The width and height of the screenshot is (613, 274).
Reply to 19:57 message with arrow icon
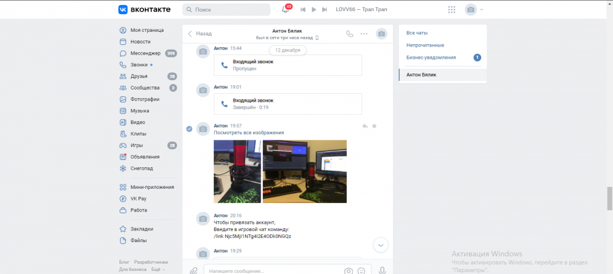coord(365,126)
